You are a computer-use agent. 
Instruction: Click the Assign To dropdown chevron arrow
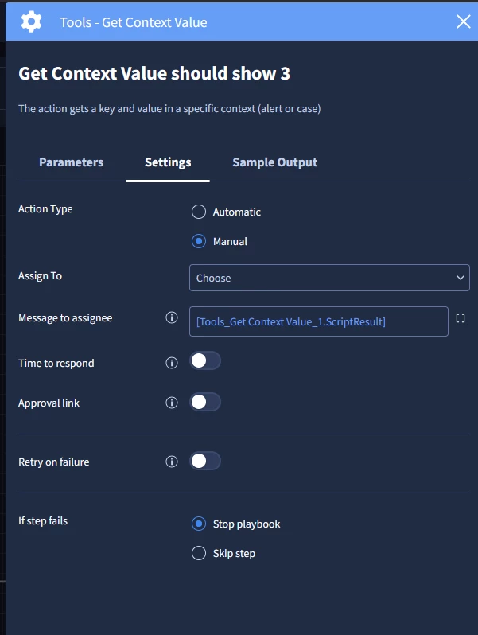460,278
